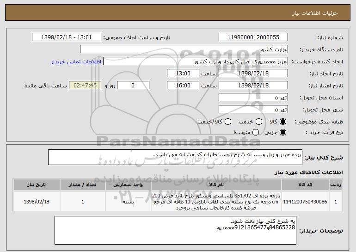356x252 pixels.
Task: Click the table date cell 1398/02/18
Action: (37, 202)
